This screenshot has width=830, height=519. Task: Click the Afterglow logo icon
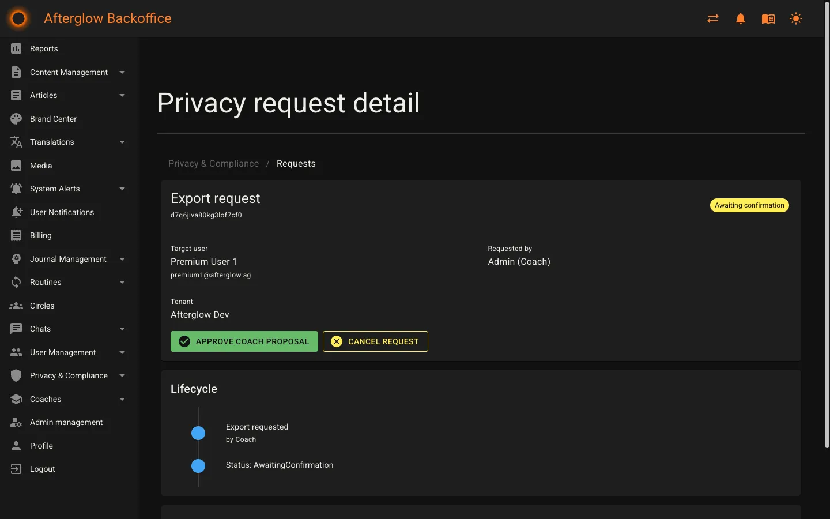click(x=18, y=18)
